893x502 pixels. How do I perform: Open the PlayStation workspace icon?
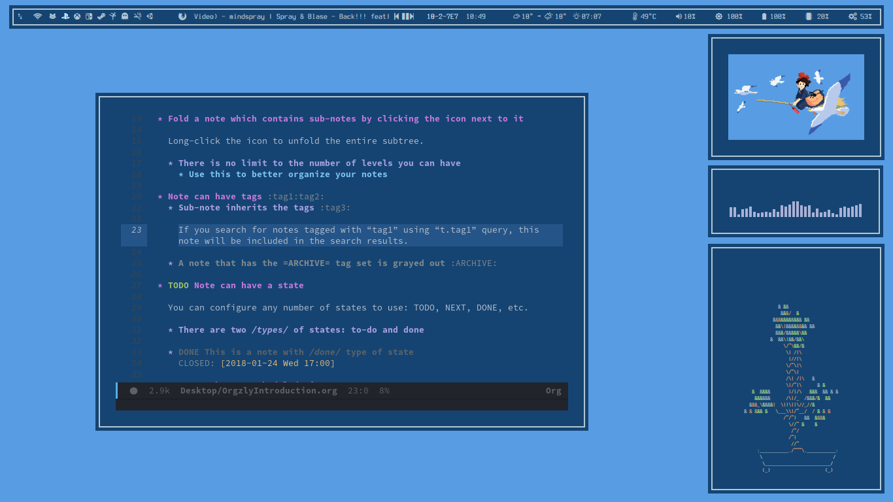(65, 16)
